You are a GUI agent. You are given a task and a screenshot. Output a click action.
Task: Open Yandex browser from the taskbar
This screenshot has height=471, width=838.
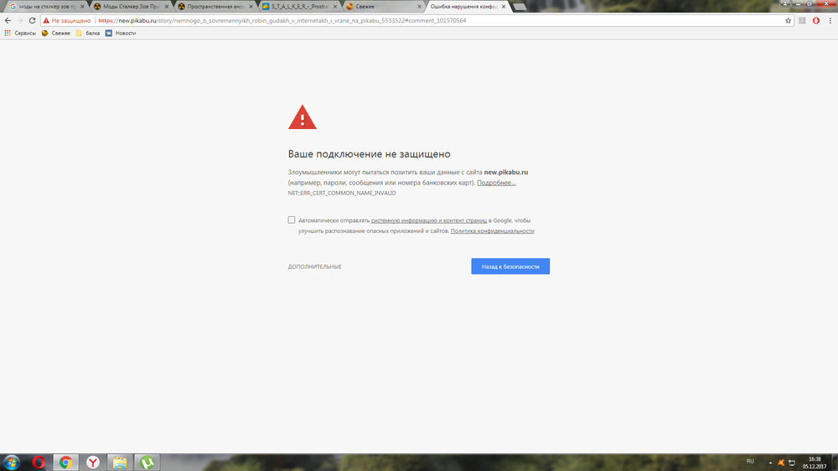(x=94, y=462)
